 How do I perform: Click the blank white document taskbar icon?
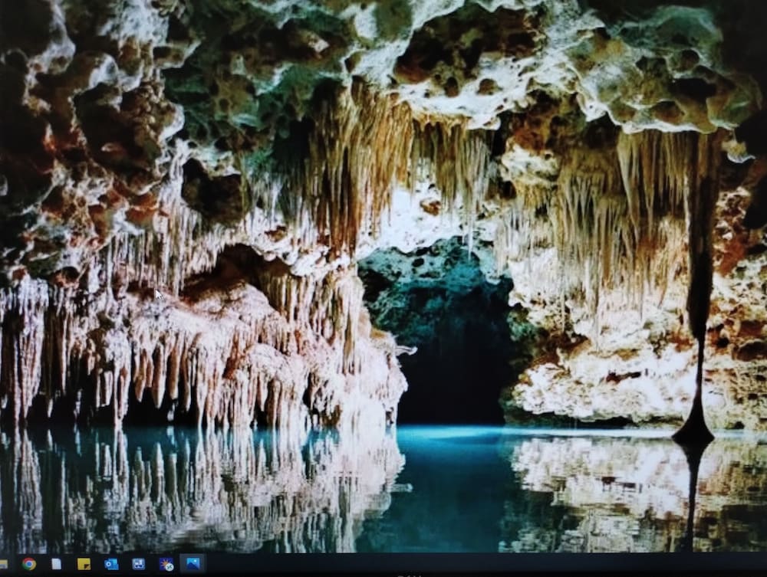click(56, 564)
